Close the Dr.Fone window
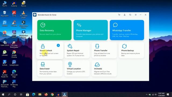This screenshot has width=172, height=97. point(146,15)
